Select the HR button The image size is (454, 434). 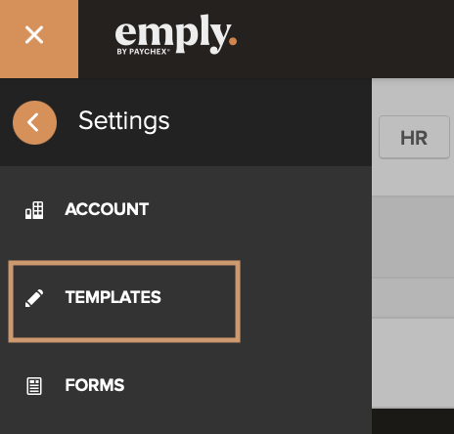(x=414, y=137)
